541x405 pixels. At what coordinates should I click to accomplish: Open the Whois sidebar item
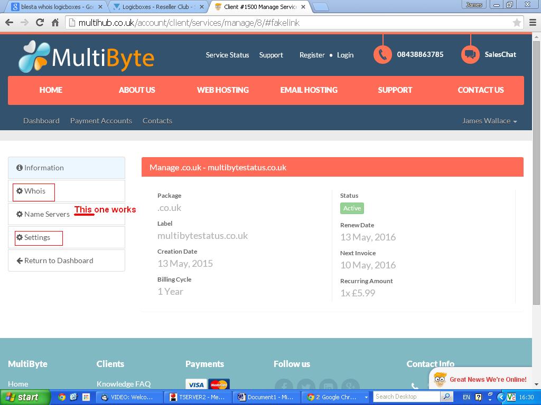67,191
